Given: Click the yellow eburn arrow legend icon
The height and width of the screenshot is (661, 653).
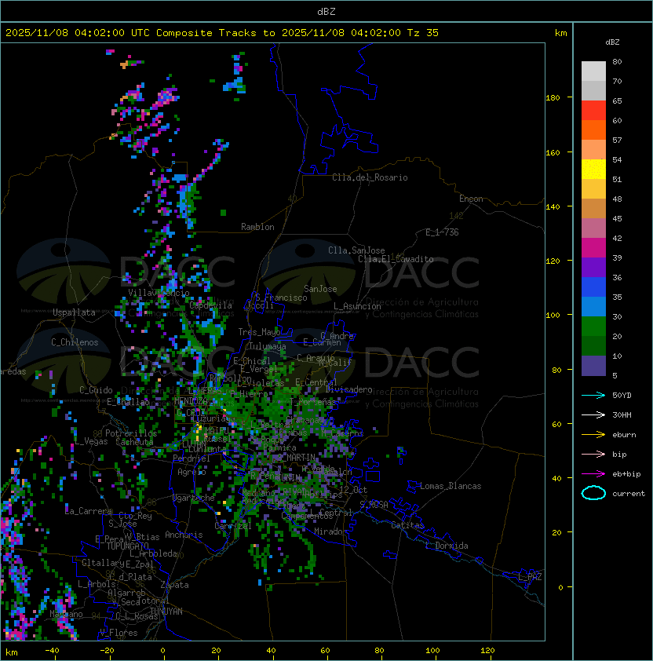Looking at the screenshot, I should coord(593,434).
